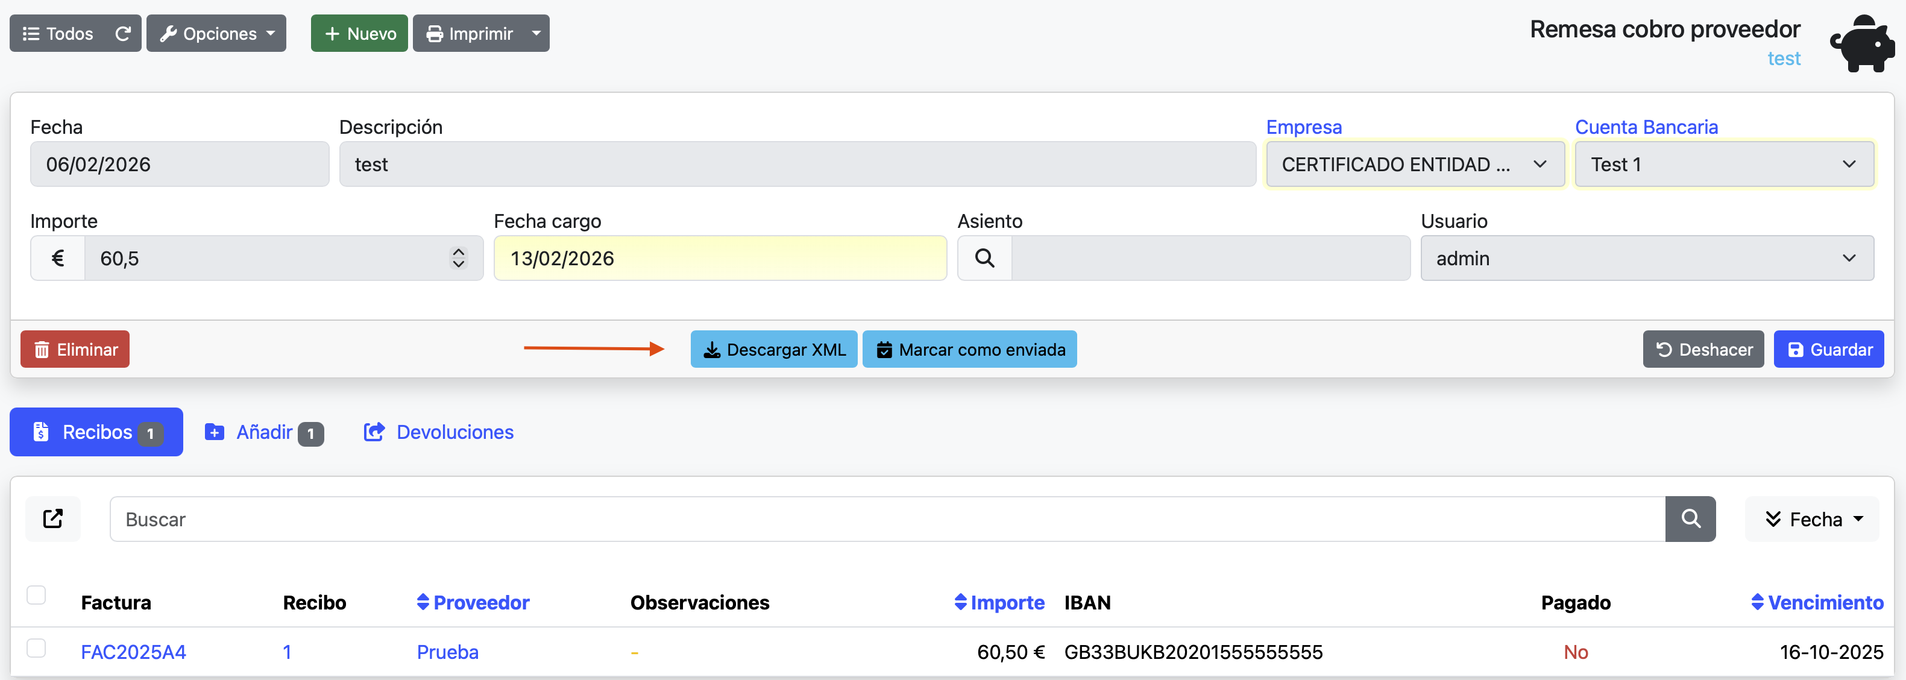Open the external link icon above the table

(52, 518)
